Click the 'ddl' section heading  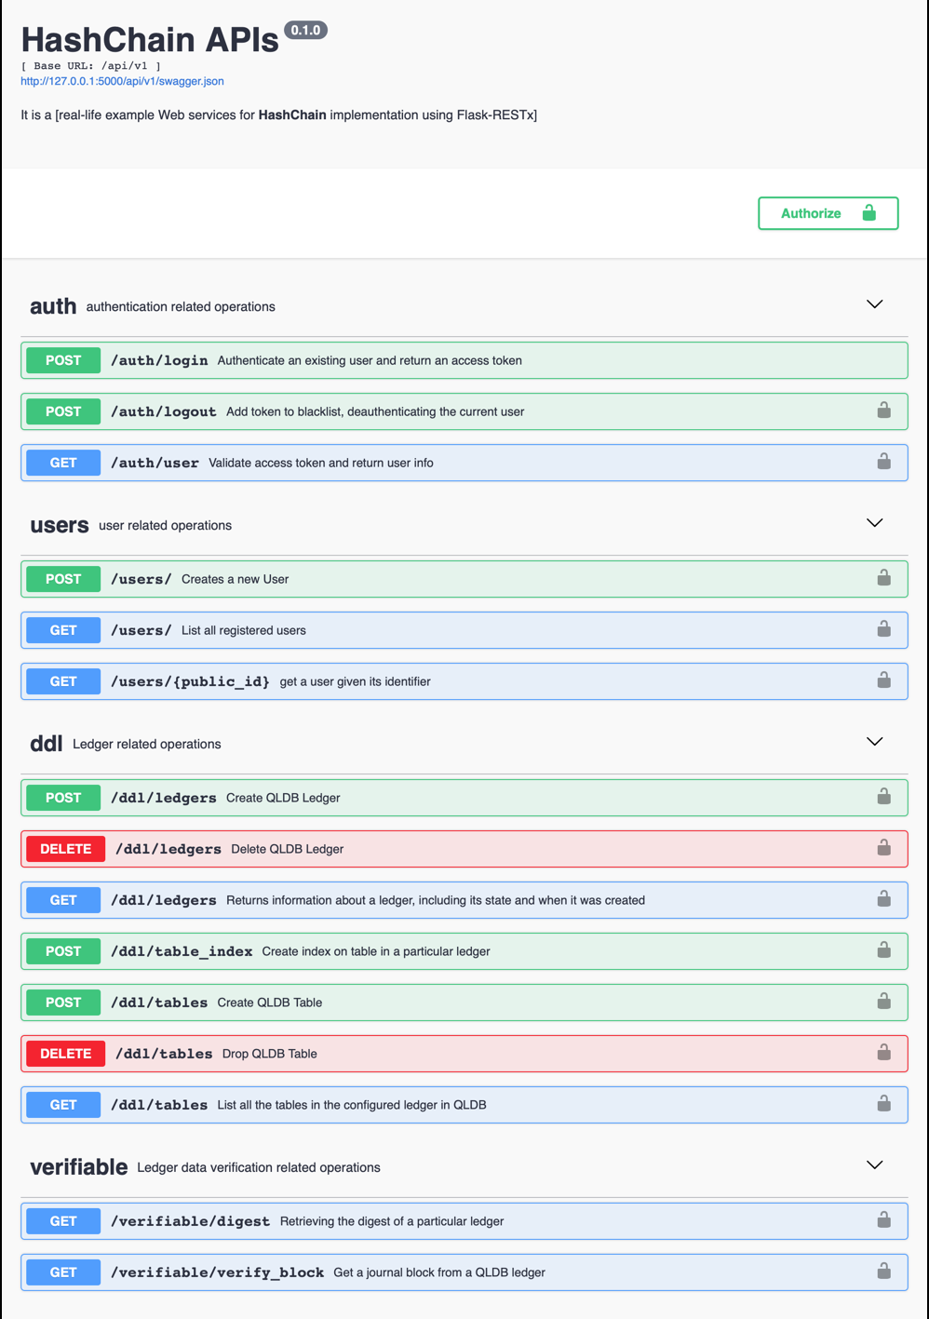click(47, 744)
